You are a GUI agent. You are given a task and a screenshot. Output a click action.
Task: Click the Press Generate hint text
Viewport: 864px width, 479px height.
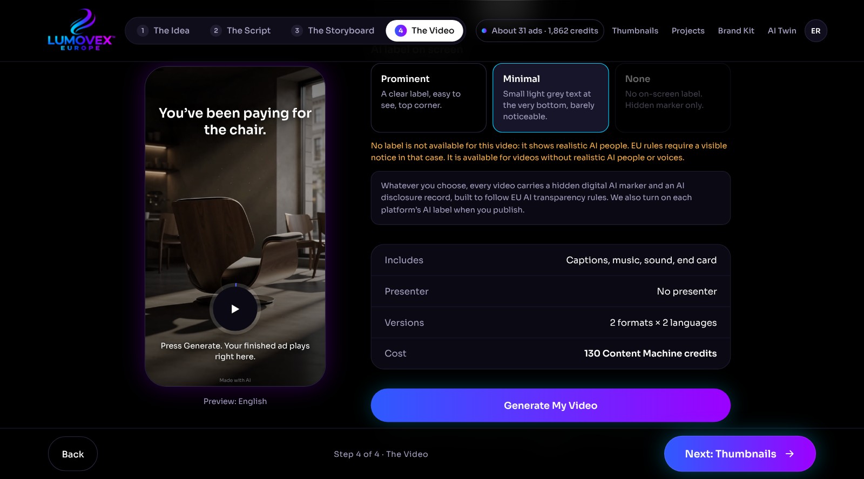(235, 351)
